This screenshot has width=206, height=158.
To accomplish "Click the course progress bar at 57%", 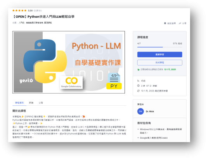I will [159, 47].
